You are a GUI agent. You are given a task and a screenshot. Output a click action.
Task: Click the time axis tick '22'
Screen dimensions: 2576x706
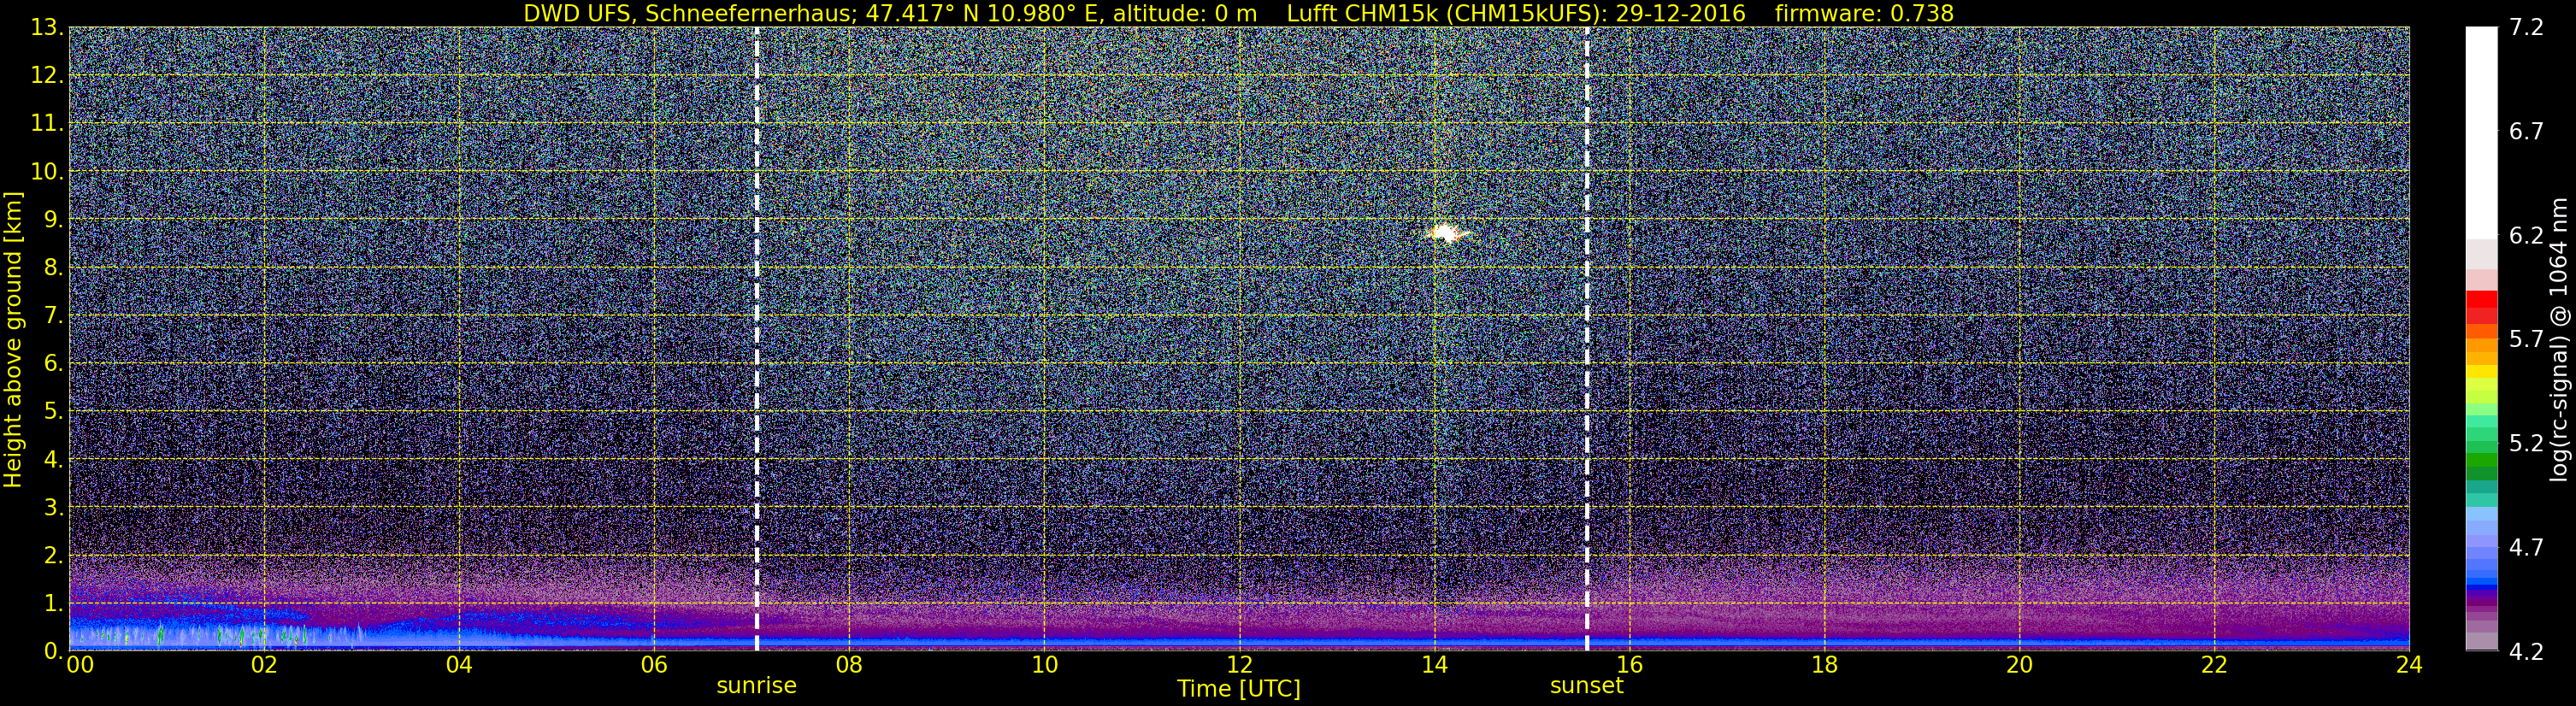tap(2214, 665)
